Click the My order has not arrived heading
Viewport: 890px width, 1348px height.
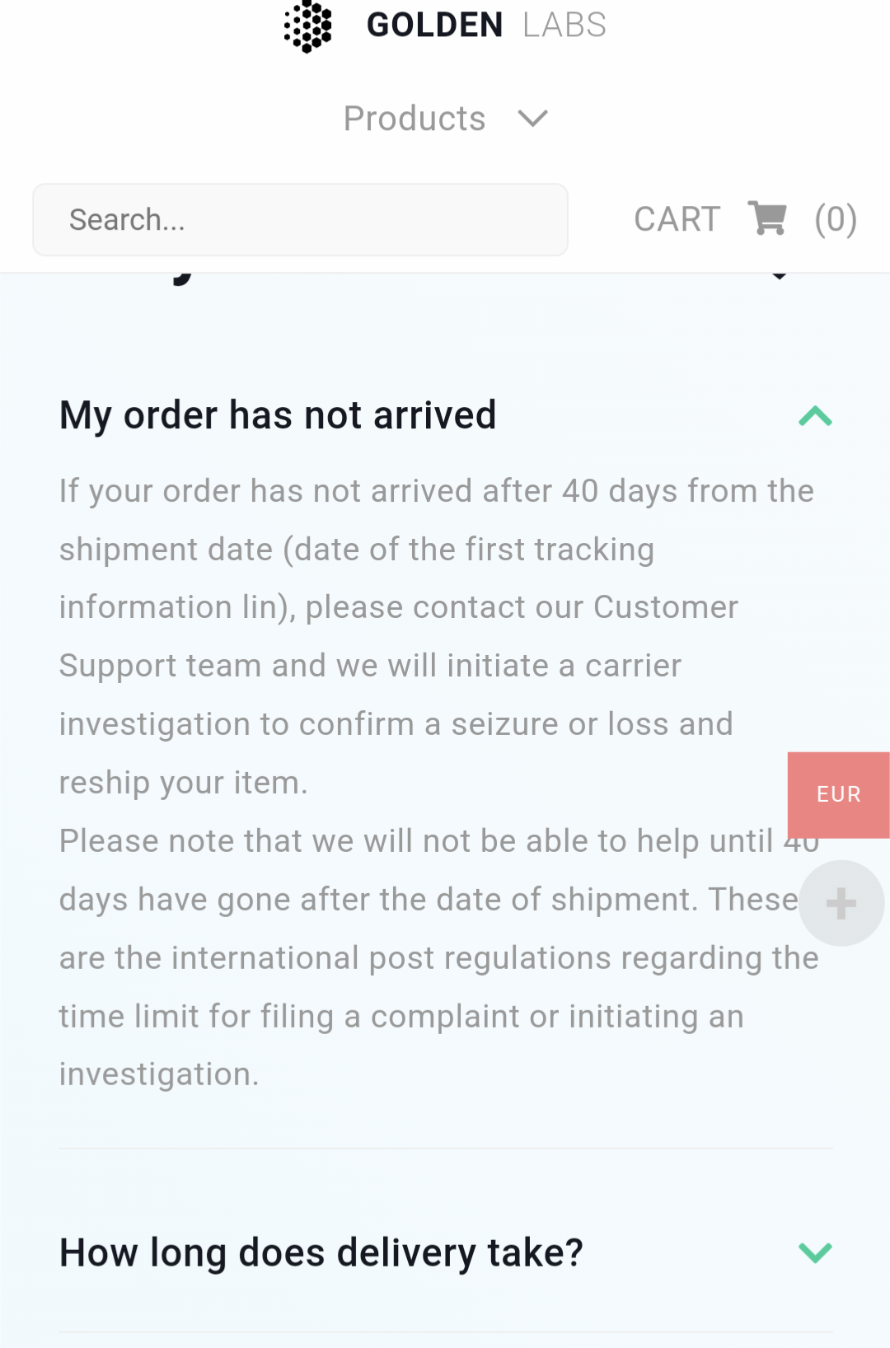(277, 414)
